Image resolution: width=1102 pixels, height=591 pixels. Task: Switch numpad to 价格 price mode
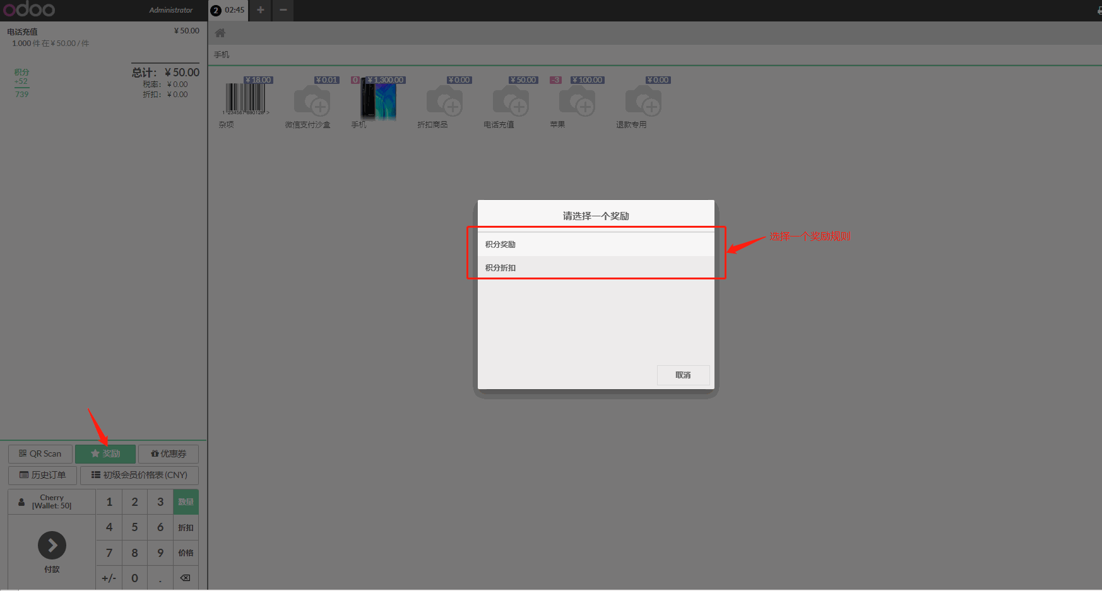[x=186, y=553]
